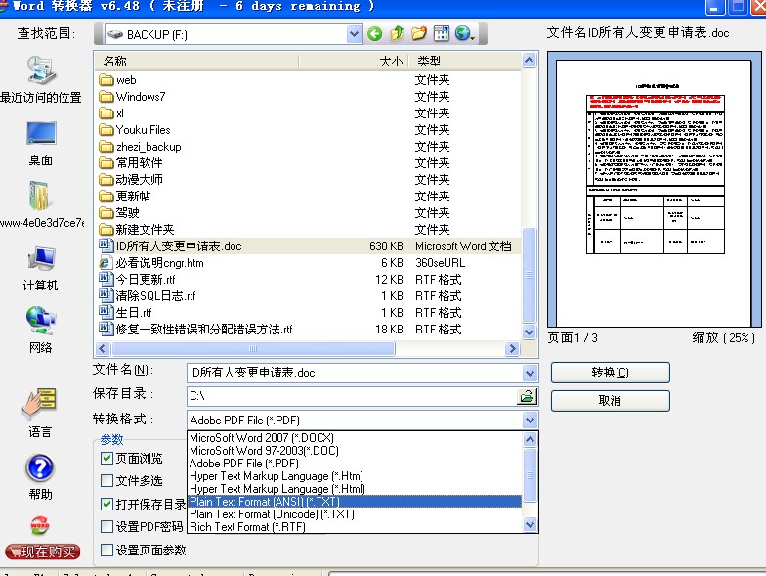Expand the 查找范围 drive dropdown

pos(354,34)
